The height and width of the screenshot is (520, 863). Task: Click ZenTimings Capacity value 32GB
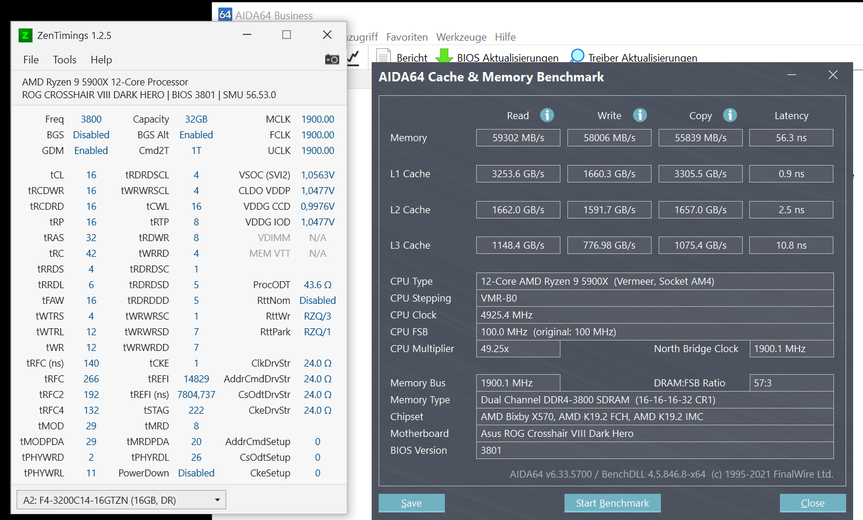pos(196,119)
